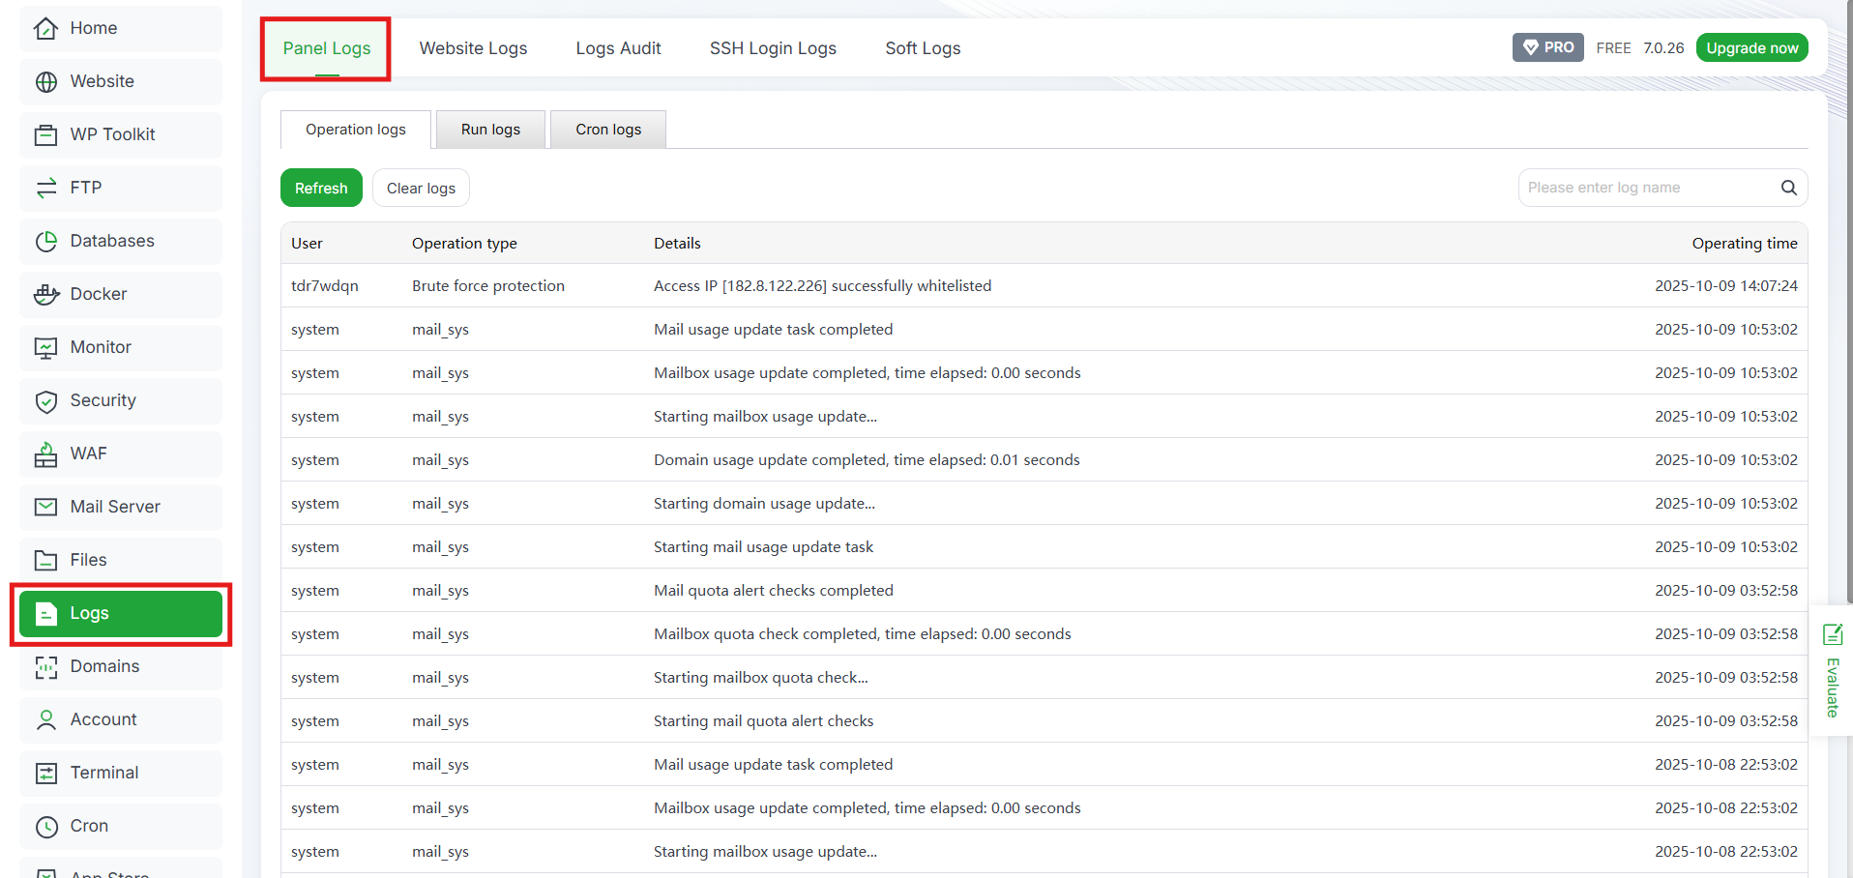Open WAF via its firewall icon
The height and width of the screenshot is (878, 1853).
tap(45, 454)
